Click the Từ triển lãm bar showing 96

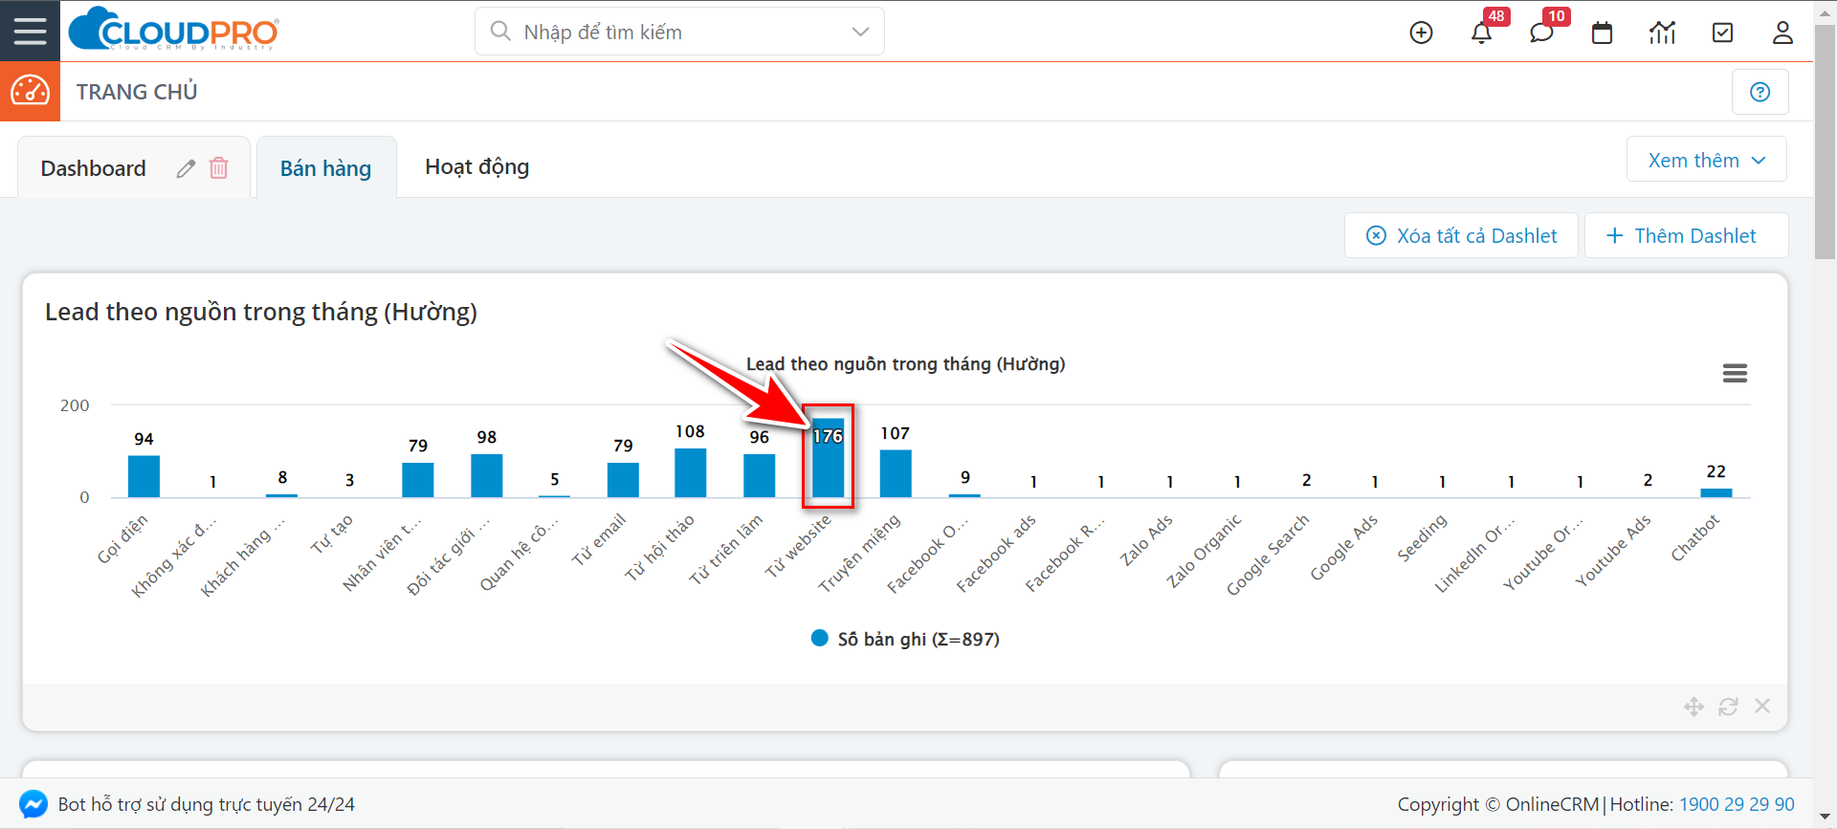click(x=760, y=476)
